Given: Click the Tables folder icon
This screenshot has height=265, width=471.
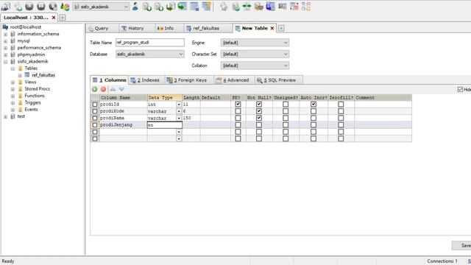Looking at the screenshot, I should [20, 68].
